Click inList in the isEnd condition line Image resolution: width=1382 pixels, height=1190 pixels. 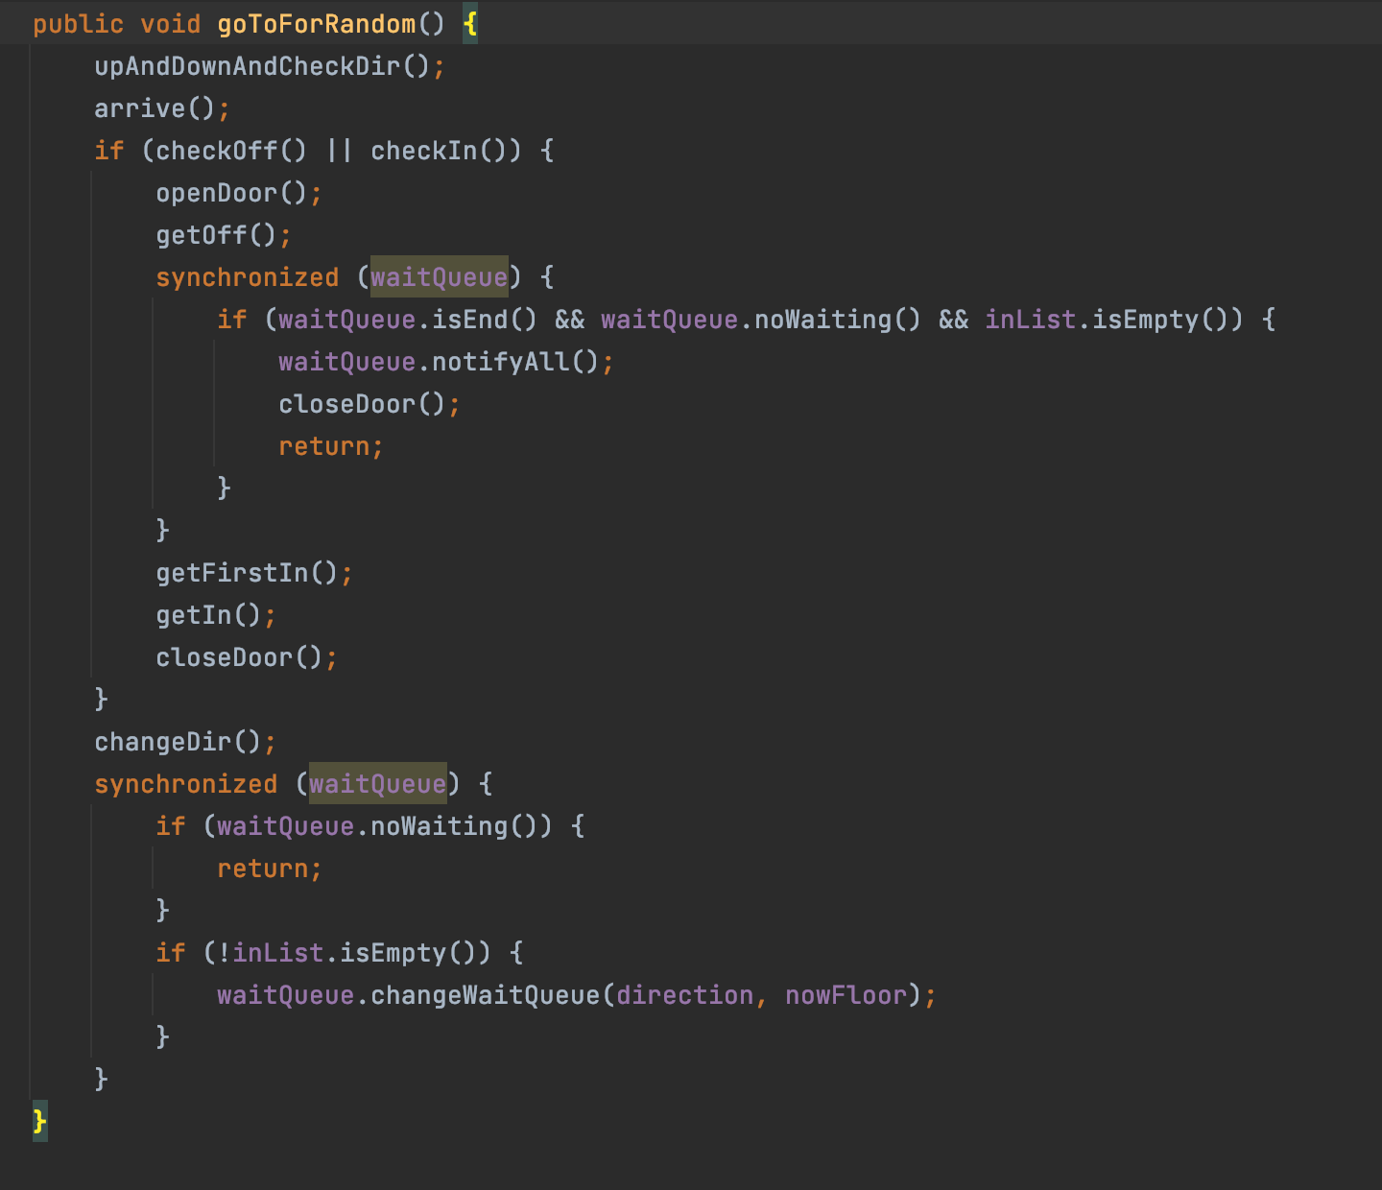coord(1030,319)
